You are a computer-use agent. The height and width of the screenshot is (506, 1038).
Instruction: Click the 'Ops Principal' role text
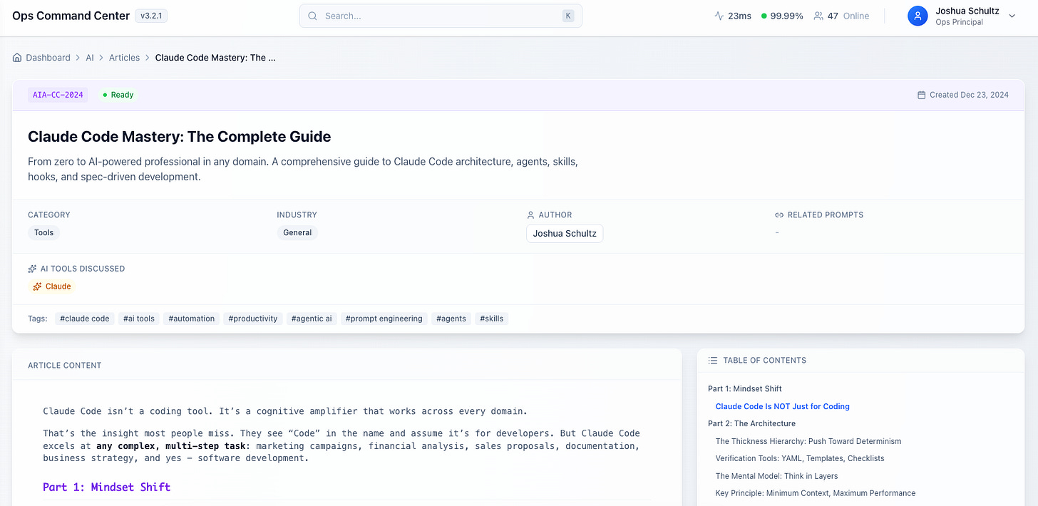click(x=959, y=22)
